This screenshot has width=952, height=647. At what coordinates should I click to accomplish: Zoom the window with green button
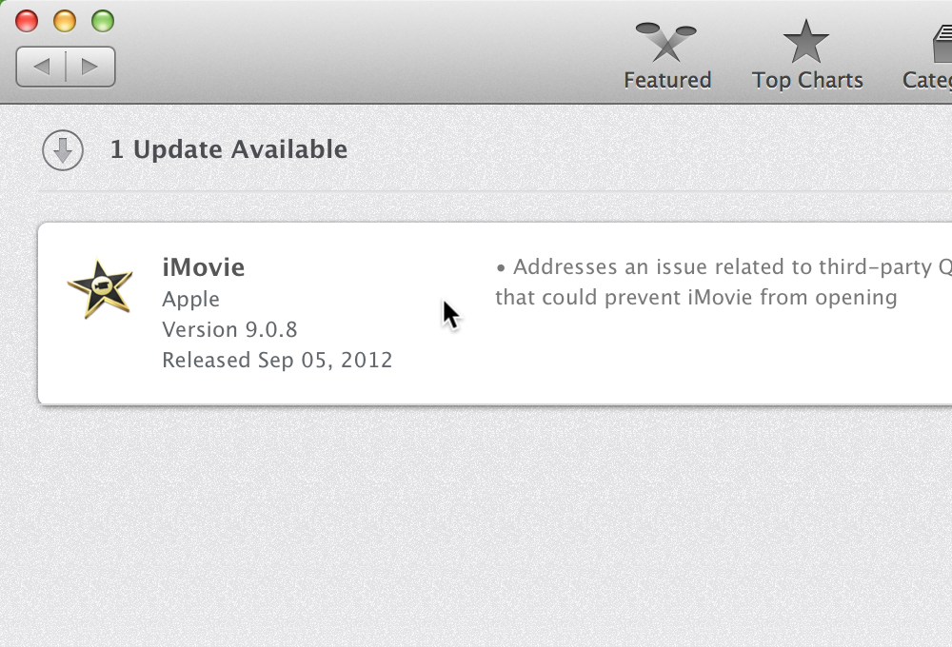tap(103, 21)
